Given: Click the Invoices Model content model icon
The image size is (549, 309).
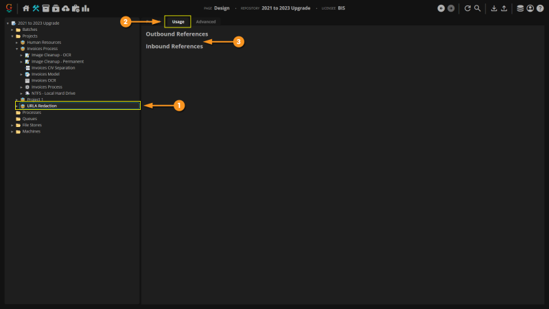Looking at the screenshot, I should [x=27, y=74].
